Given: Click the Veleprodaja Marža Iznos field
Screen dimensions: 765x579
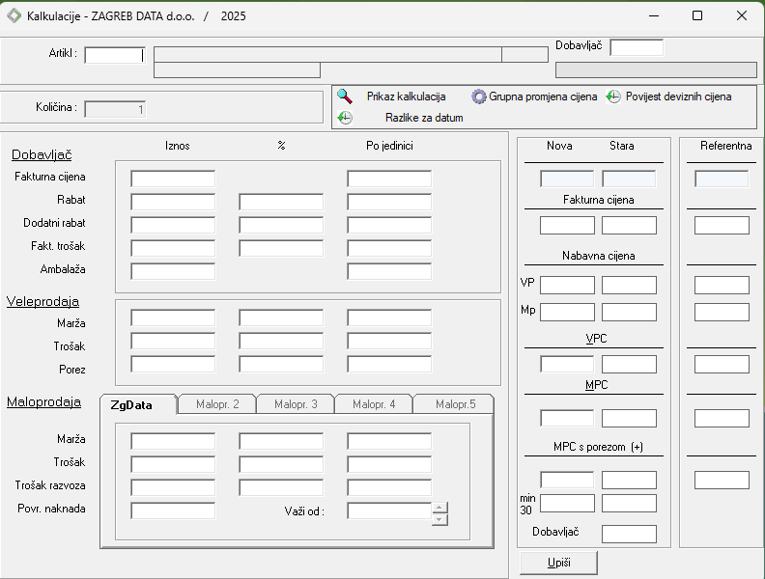Looking at the screenshot, I should point(173,317).
